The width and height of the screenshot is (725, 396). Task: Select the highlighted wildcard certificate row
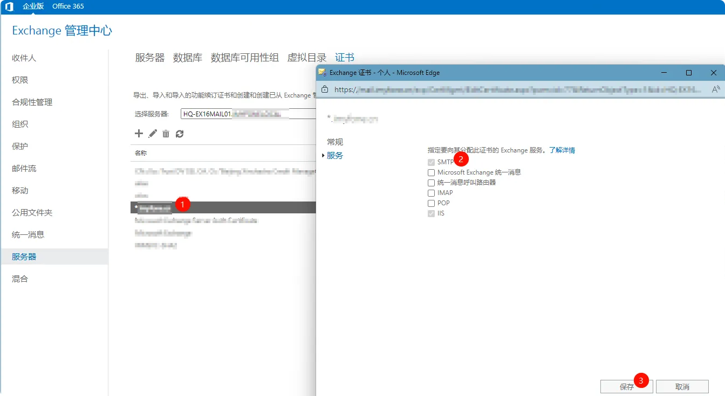click(x=223, y=207)
